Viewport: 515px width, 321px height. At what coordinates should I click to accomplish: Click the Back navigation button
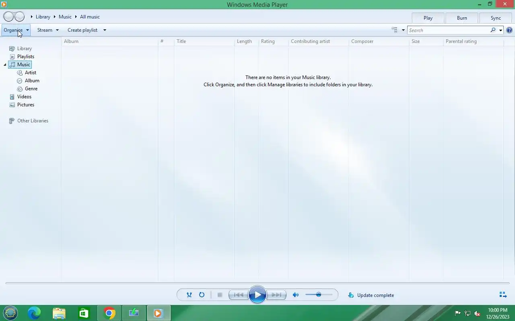(8, 17)
